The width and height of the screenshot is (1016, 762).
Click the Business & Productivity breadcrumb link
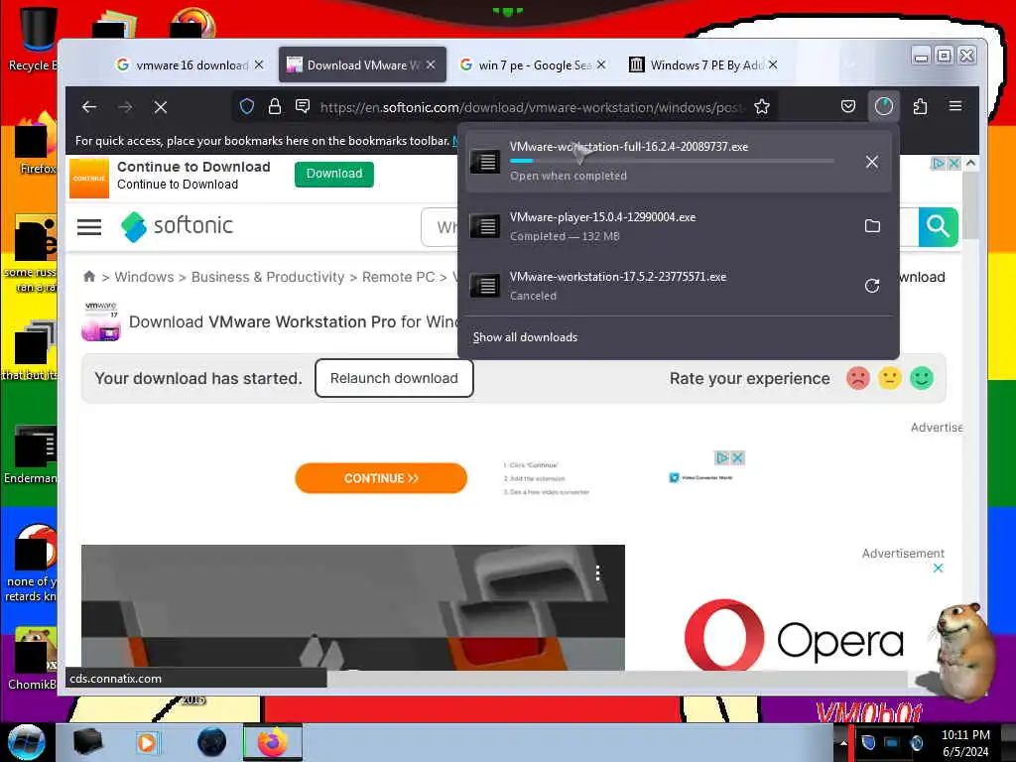(268, 278)
